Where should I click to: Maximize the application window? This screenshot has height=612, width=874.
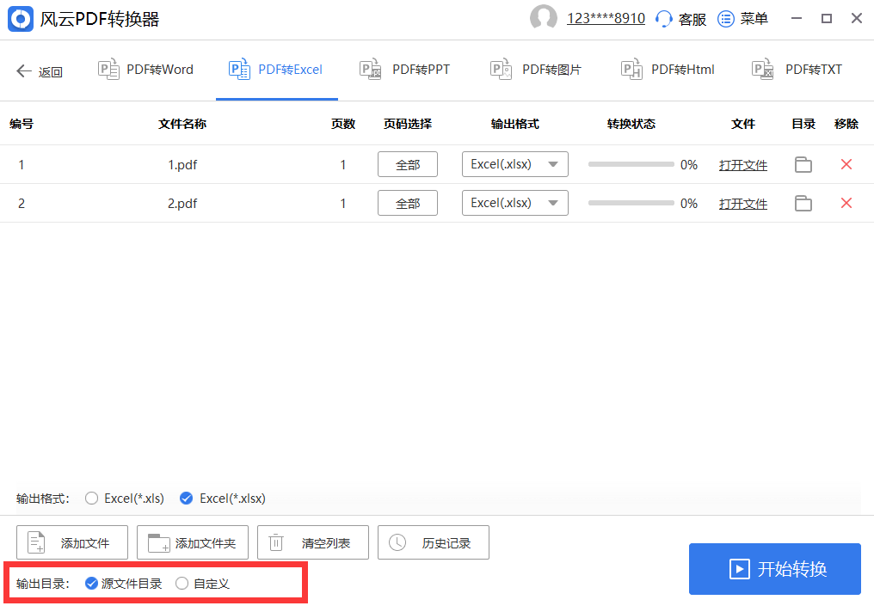[827, 18]
